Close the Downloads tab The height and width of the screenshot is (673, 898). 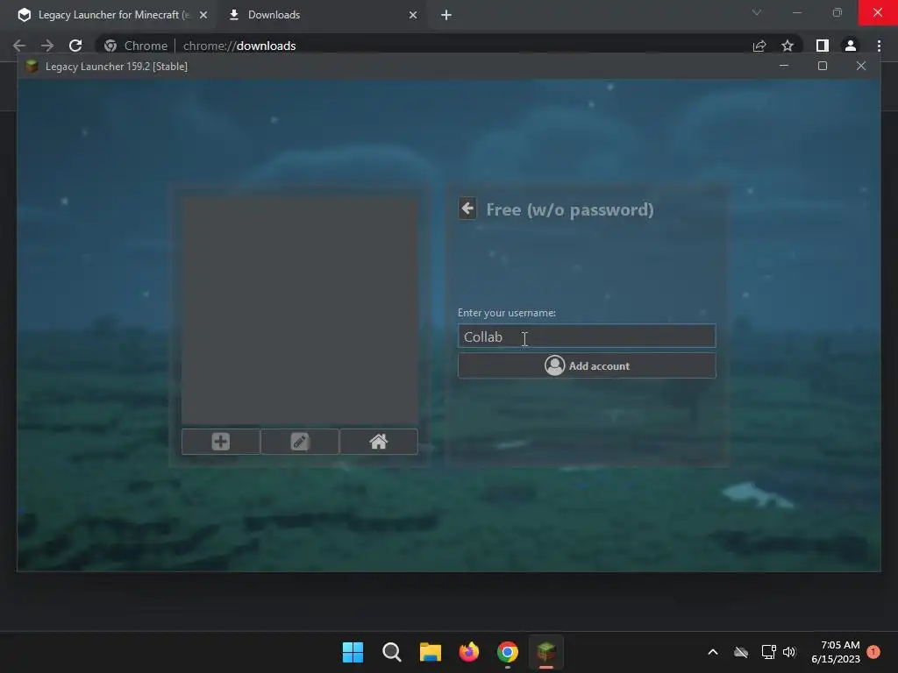(413, 15)
